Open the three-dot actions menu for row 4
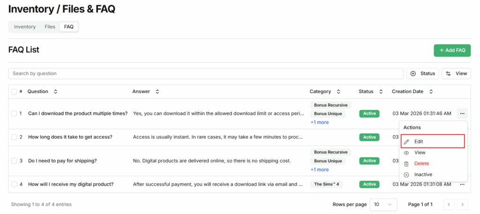Screen dimensions: 480x214 pyautogui.click(x=462, y=184)
